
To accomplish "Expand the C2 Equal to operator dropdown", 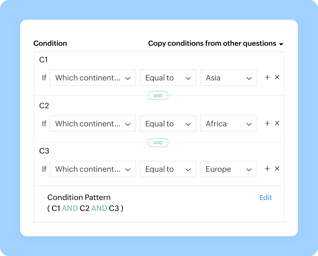I will tap(168, 124).
